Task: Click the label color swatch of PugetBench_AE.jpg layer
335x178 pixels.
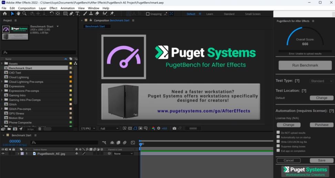Action: (x=22, y=154)
